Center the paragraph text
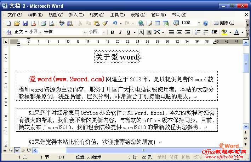Screen dimensions: 251x162 click(x=179, y=32)
